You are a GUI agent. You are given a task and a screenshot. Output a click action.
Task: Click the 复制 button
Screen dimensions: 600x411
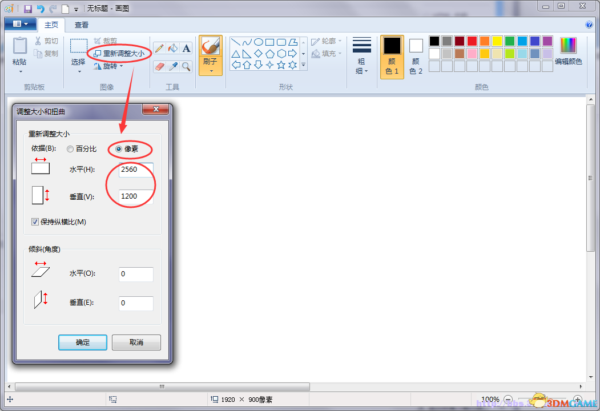(46, 53)
